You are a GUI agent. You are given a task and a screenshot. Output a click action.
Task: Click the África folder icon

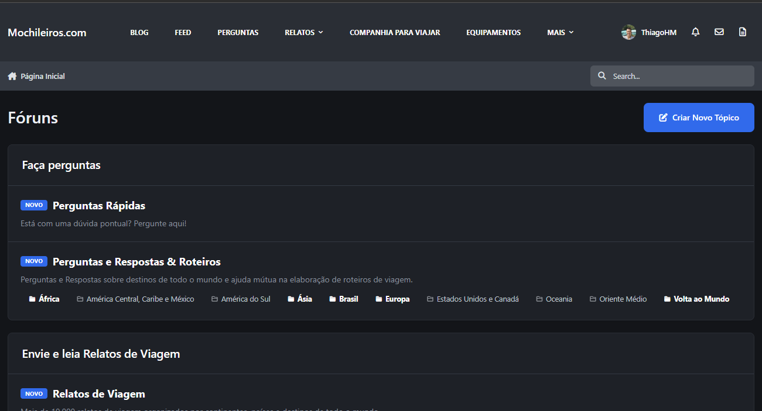[x=32, y=299]
